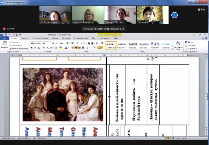Click the Text Effects glowing A icon
Screen dimensions: 209x145
click(56, 48)
